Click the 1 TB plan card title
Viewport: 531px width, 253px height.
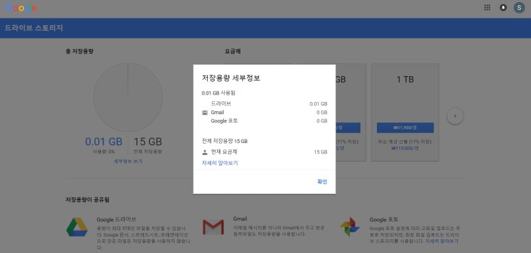pos(405,79)
